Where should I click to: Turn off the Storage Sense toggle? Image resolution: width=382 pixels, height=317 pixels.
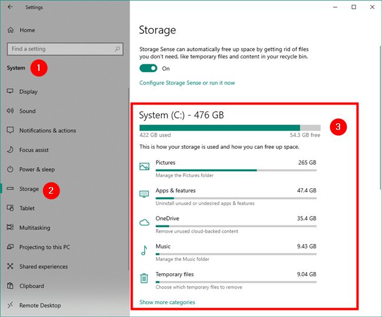point(149,68)
